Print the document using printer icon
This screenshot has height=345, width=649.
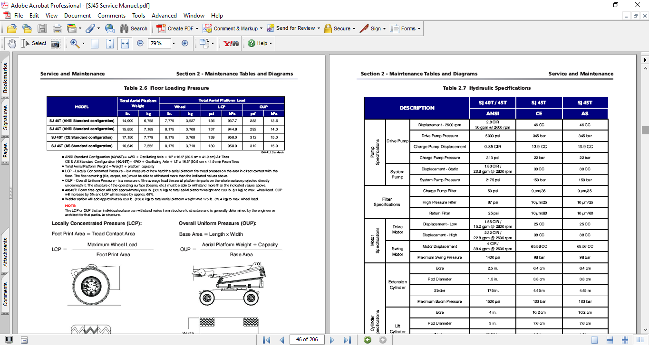tap(57, 28)
